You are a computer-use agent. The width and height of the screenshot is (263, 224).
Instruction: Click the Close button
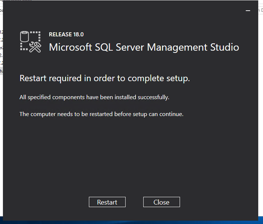[x=162, y=202]
